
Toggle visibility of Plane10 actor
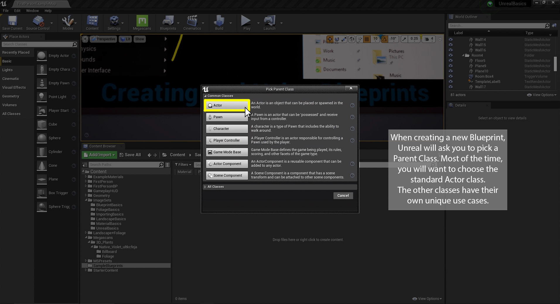(450, 71)
